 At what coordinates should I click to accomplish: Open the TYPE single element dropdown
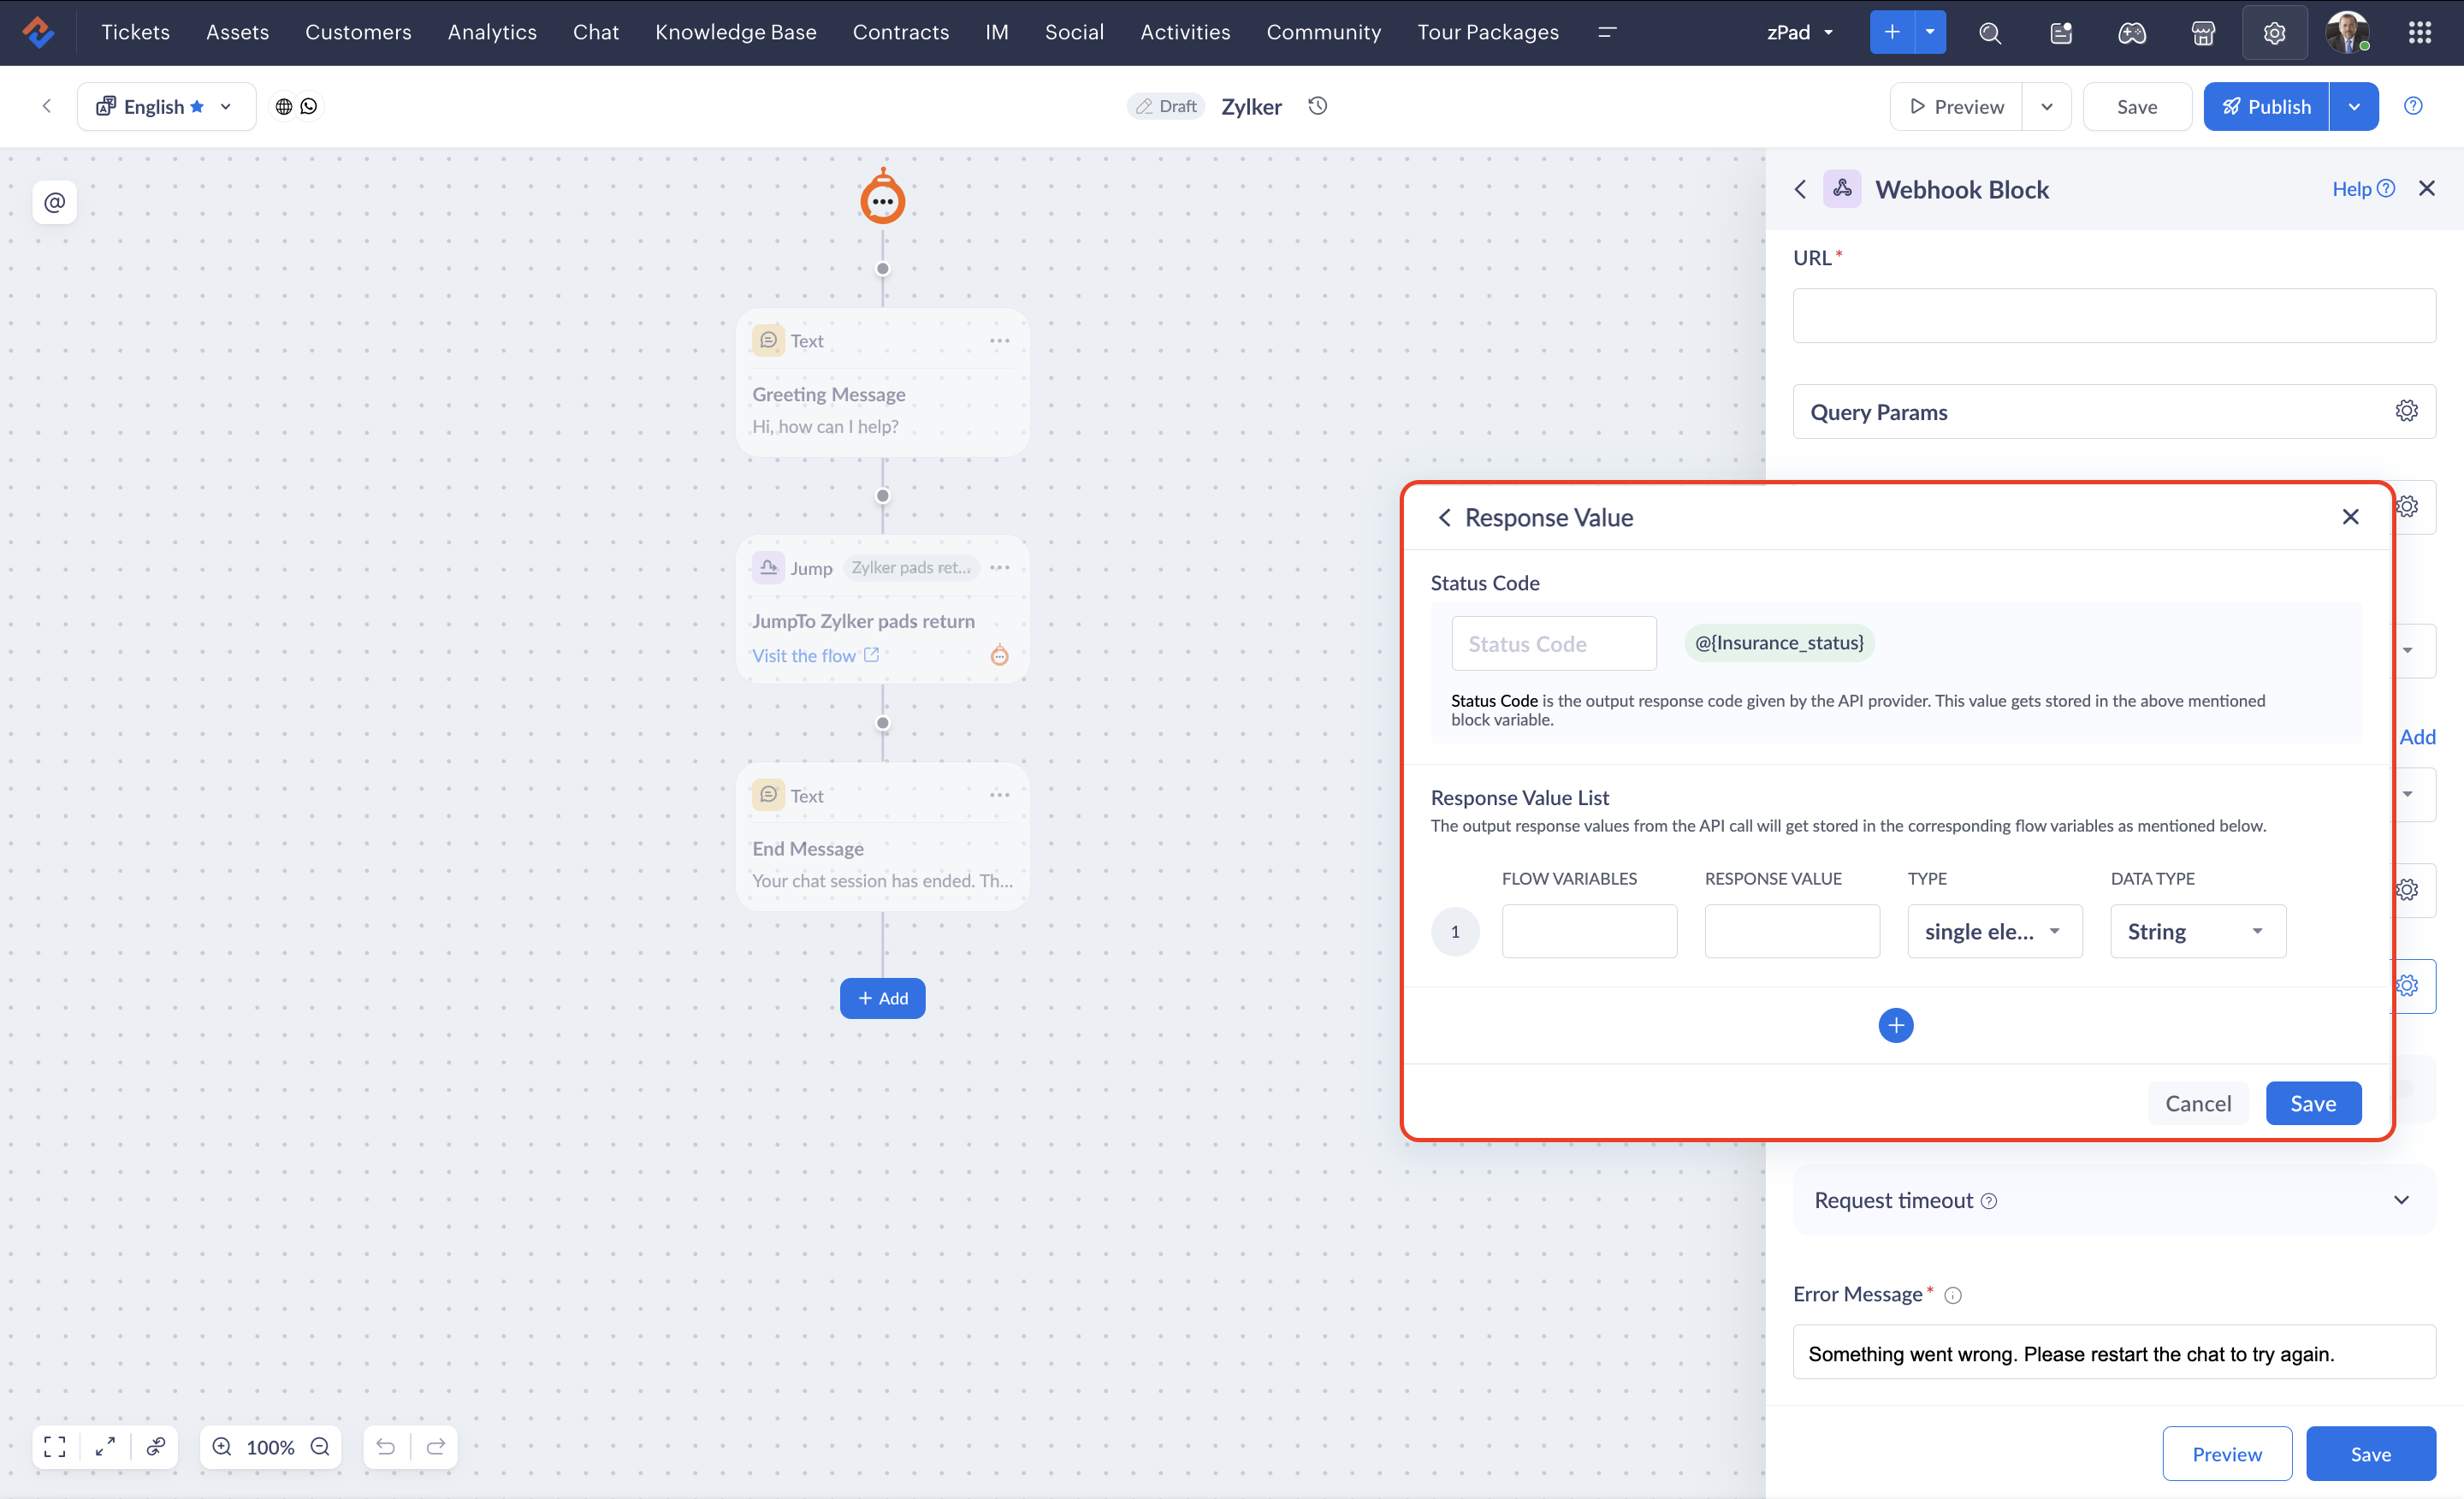[x=1995, y=931]
